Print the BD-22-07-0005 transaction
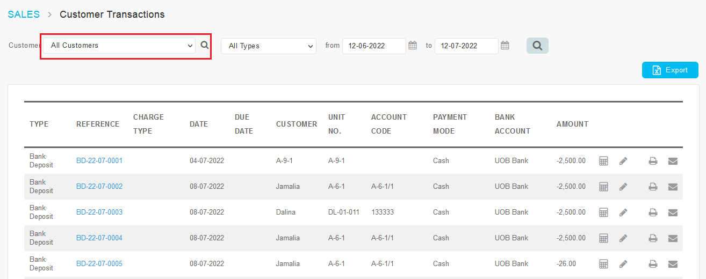The height and width of the screenshot is (279, 706). (x=653, y=264)
